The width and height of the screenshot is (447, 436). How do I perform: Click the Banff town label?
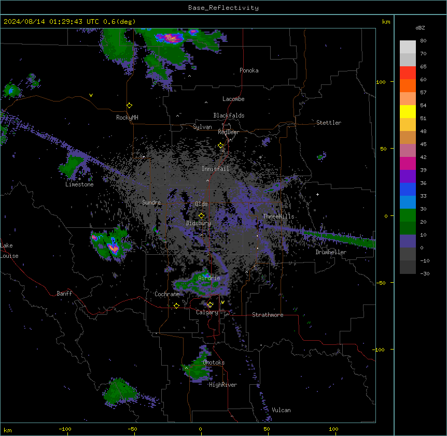[64, 294]
